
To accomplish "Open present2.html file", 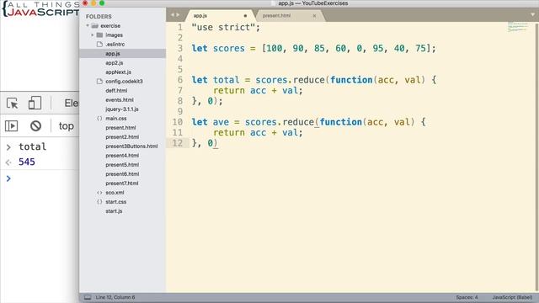I will click(122, 137).
